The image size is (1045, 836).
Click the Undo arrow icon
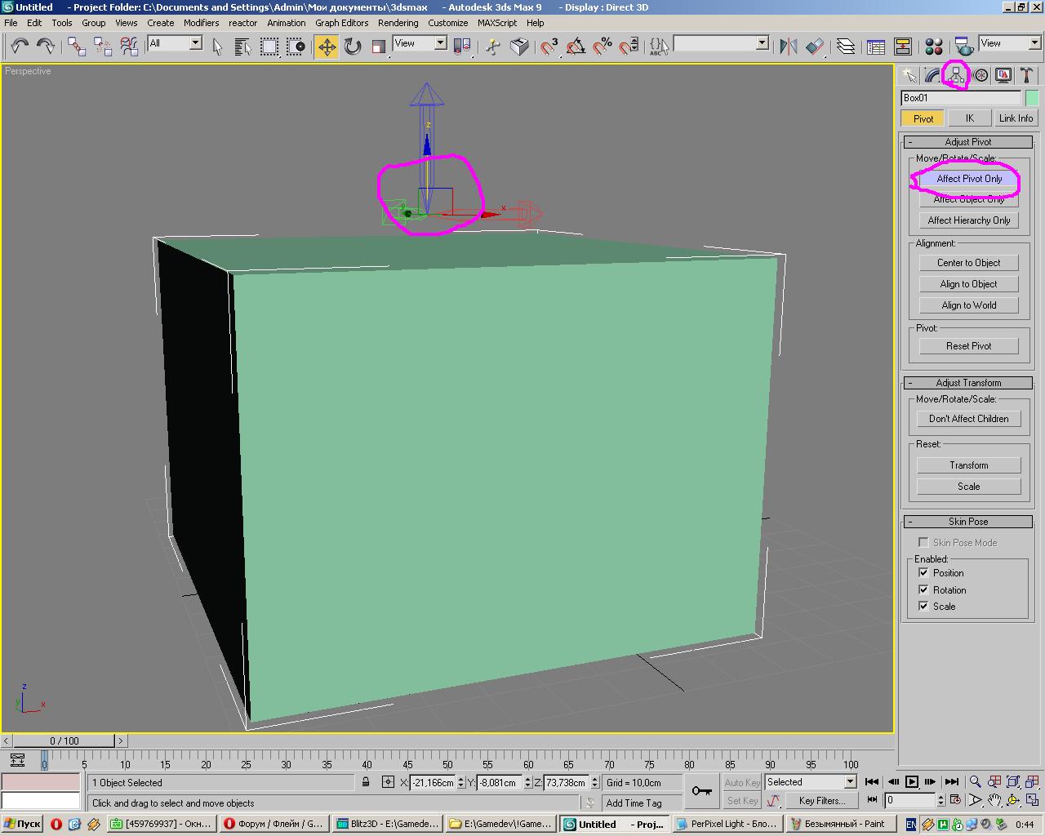coord(20,47)
